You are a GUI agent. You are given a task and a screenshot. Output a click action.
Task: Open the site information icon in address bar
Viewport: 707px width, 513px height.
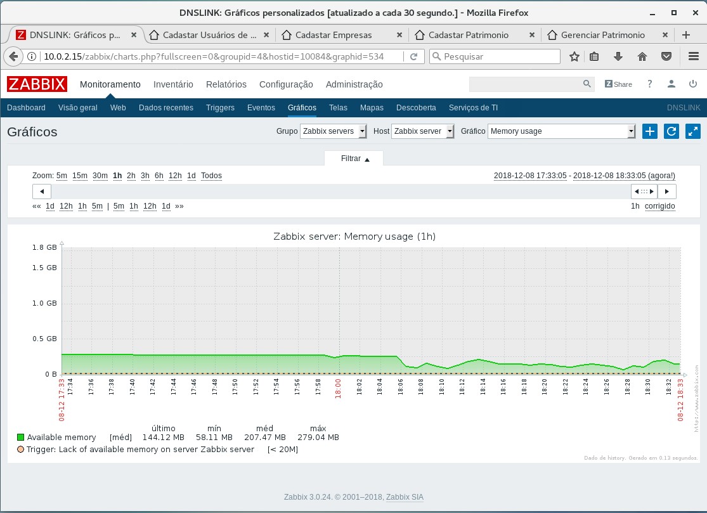click(32, 56)
